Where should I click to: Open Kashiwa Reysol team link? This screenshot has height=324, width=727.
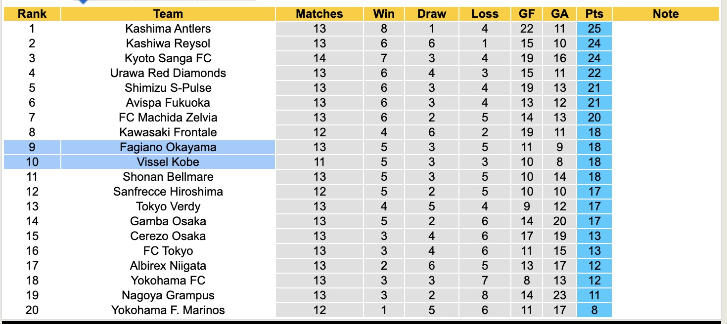168,43
